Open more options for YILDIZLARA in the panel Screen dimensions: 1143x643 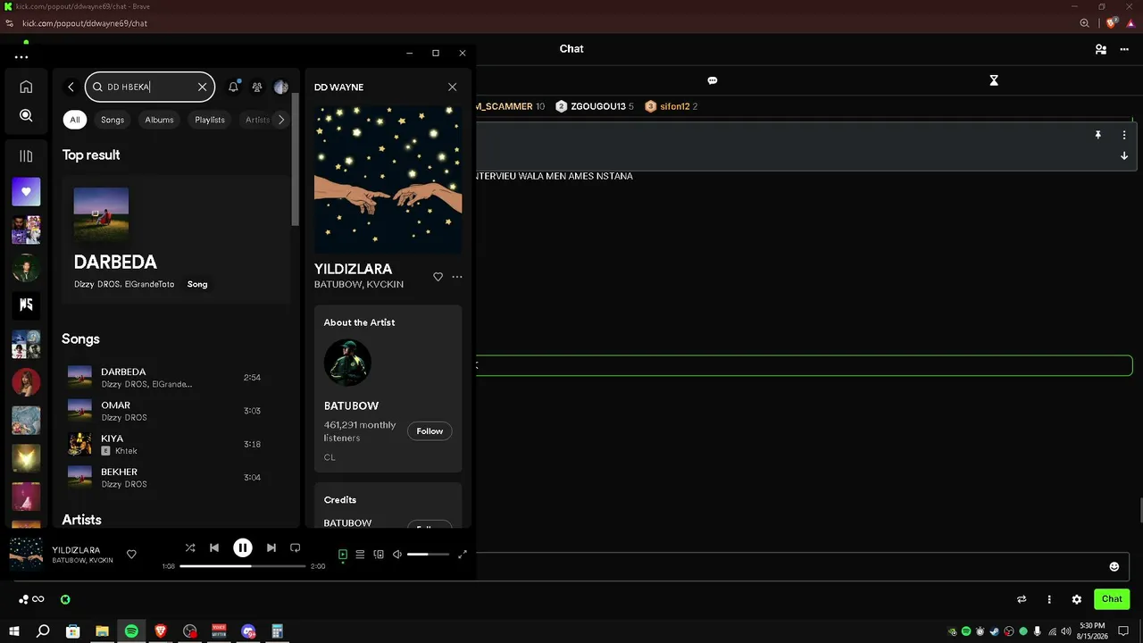[x=457, y=277]
